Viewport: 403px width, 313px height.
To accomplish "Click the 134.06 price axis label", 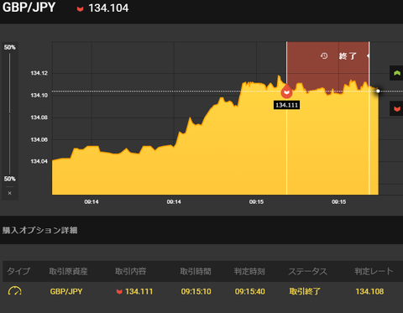I will (x=39, y=139).
